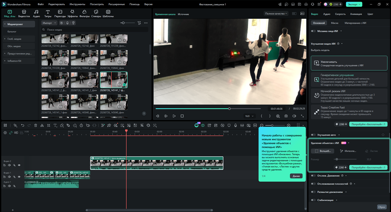
Task: Switch to the Скорость tab
Action: [340, 14]
